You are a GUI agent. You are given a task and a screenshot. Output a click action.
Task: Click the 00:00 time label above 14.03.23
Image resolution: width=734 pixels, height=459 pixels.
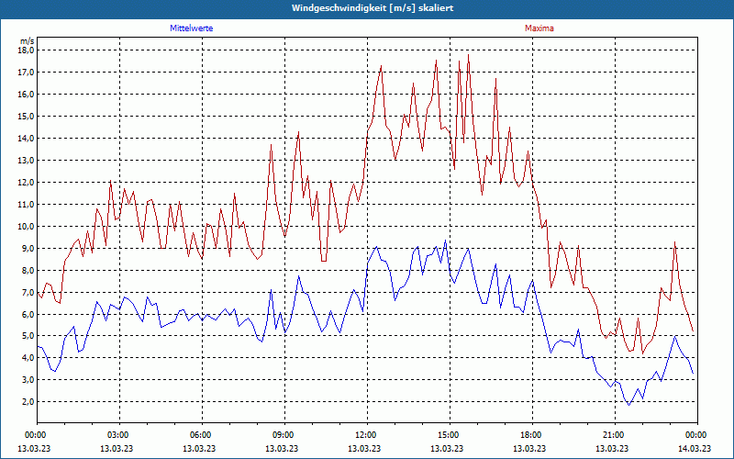[696, 435]
